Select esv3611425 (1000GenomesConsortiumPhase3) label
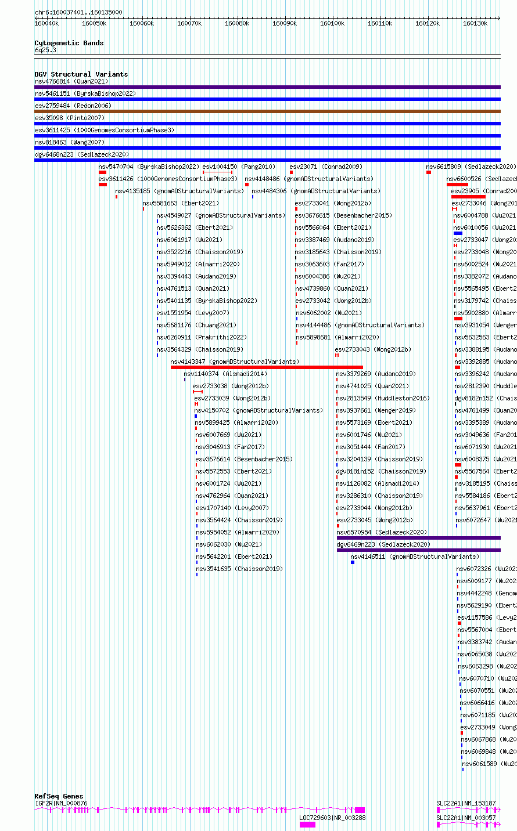 104,130
